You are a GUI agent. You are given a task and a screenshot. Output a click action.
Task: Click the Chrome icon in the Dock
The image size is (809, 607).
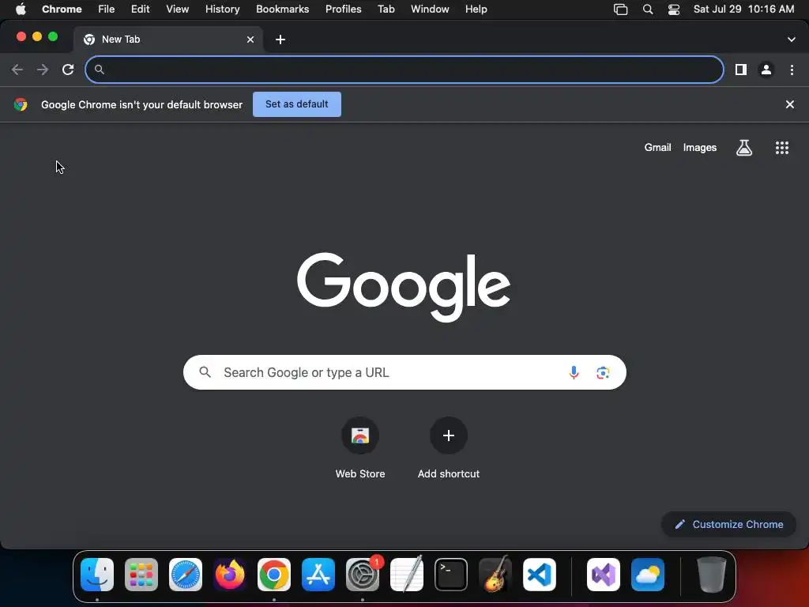pos(274,575)
